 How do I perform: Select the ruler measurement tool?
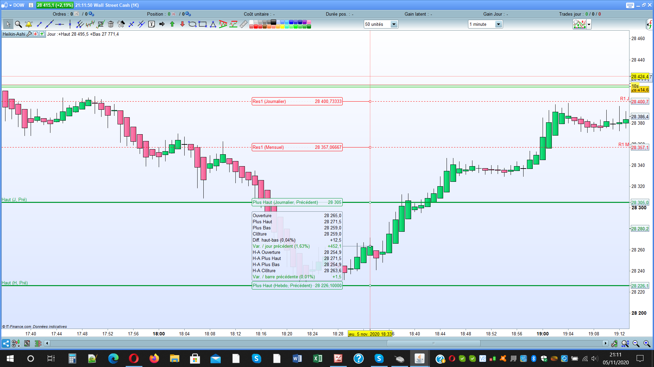click(244, 24)
